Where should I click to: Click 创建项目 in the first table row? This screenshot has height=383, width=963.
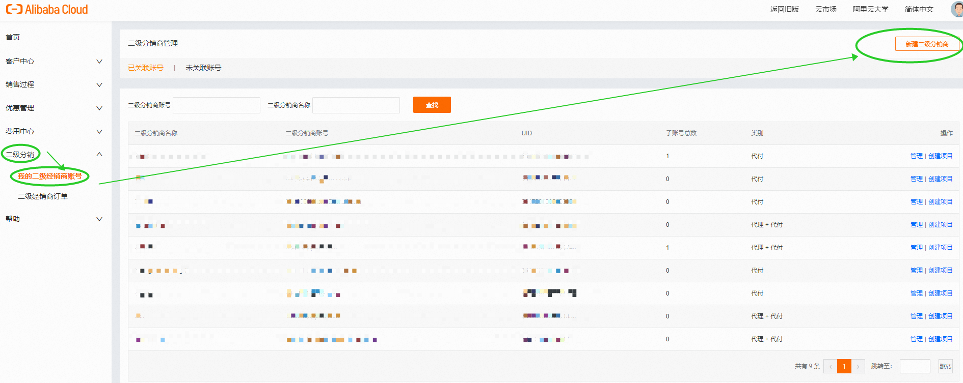point(941,156)
